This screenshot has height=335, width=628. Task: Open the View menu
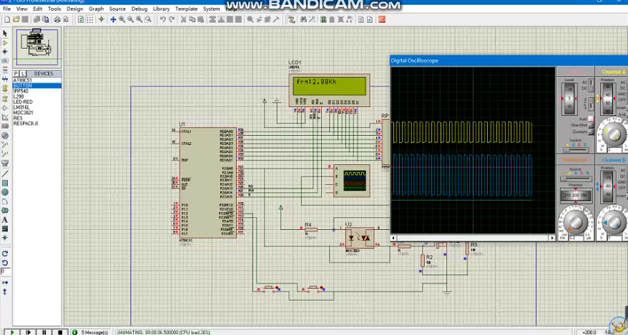tap(22, 9)
